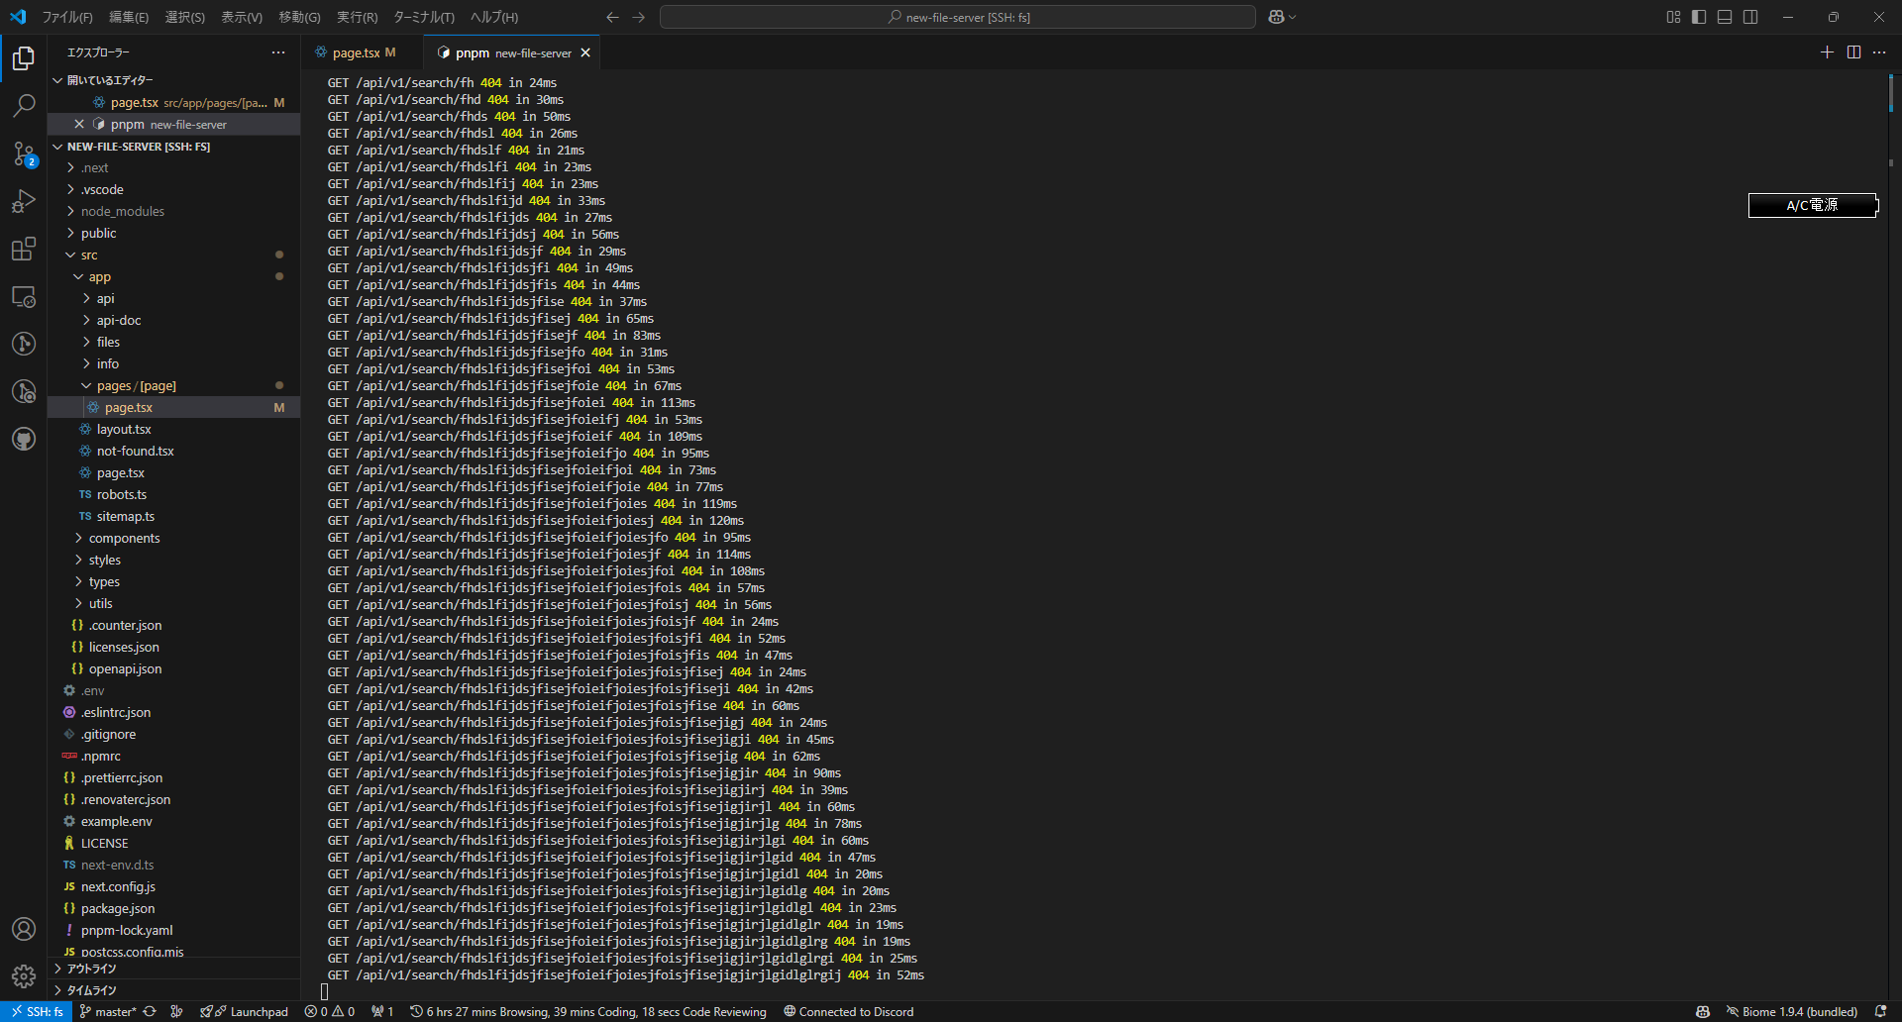Open the Extensions view
1902x1022 pixels.
(x=24, y=249)
